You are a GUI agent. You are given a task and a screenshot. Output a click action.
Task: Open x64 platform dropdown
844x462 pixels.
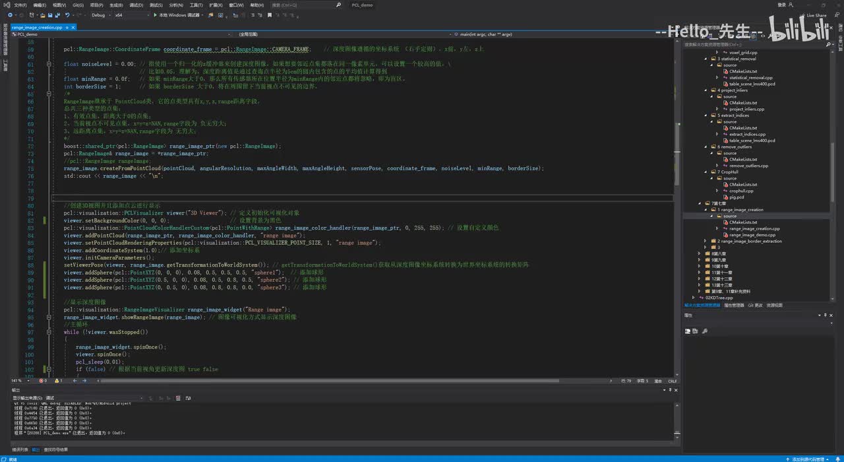[132, 15]
